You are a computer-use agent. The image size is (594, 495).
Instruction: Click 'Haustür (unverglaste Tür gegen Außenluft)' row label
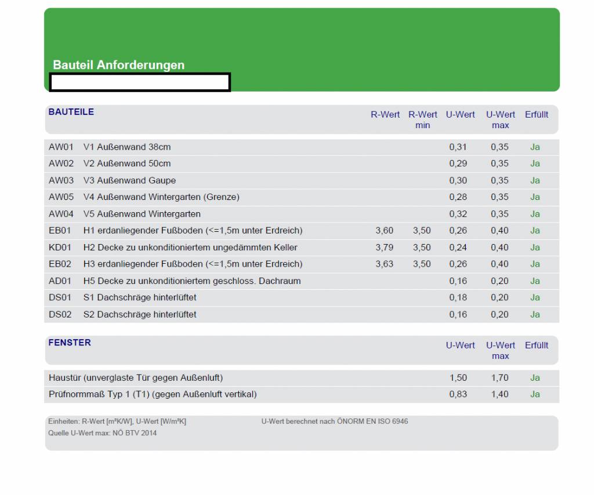(x=136, y=378)
